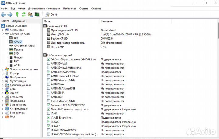
Task: Click the Сеть network icon
Action: coord(7,89)
